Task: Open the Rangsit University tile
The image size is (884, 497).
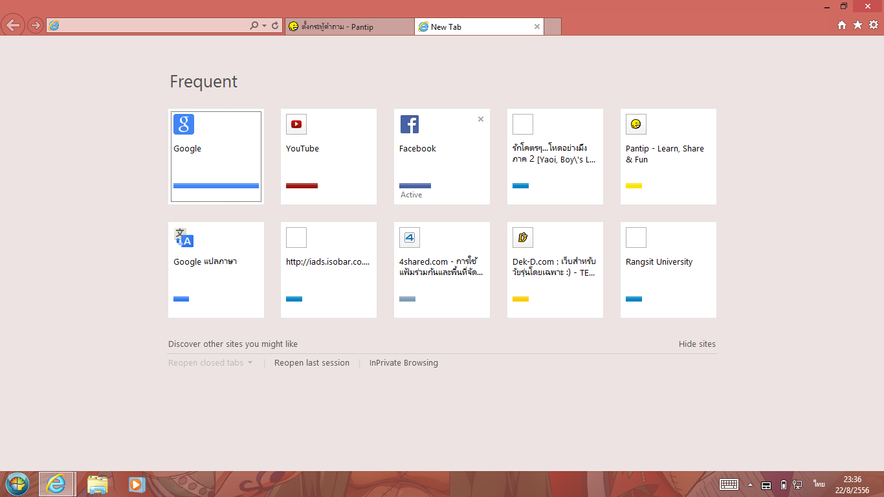Action: point(669,270)
